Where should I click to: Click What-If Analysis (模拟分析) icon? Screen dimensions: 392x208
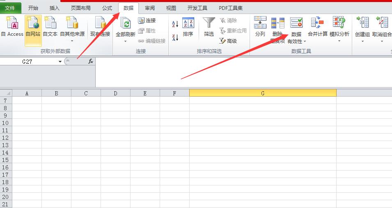coord(339,23)
